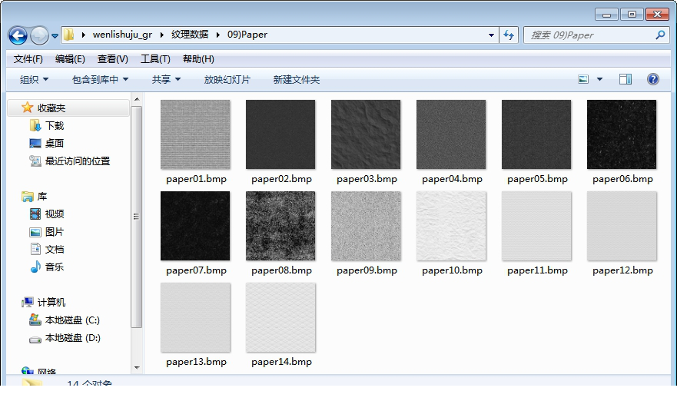
Task: Select paper06.bmp thumbnail
Action: point(622,134)
